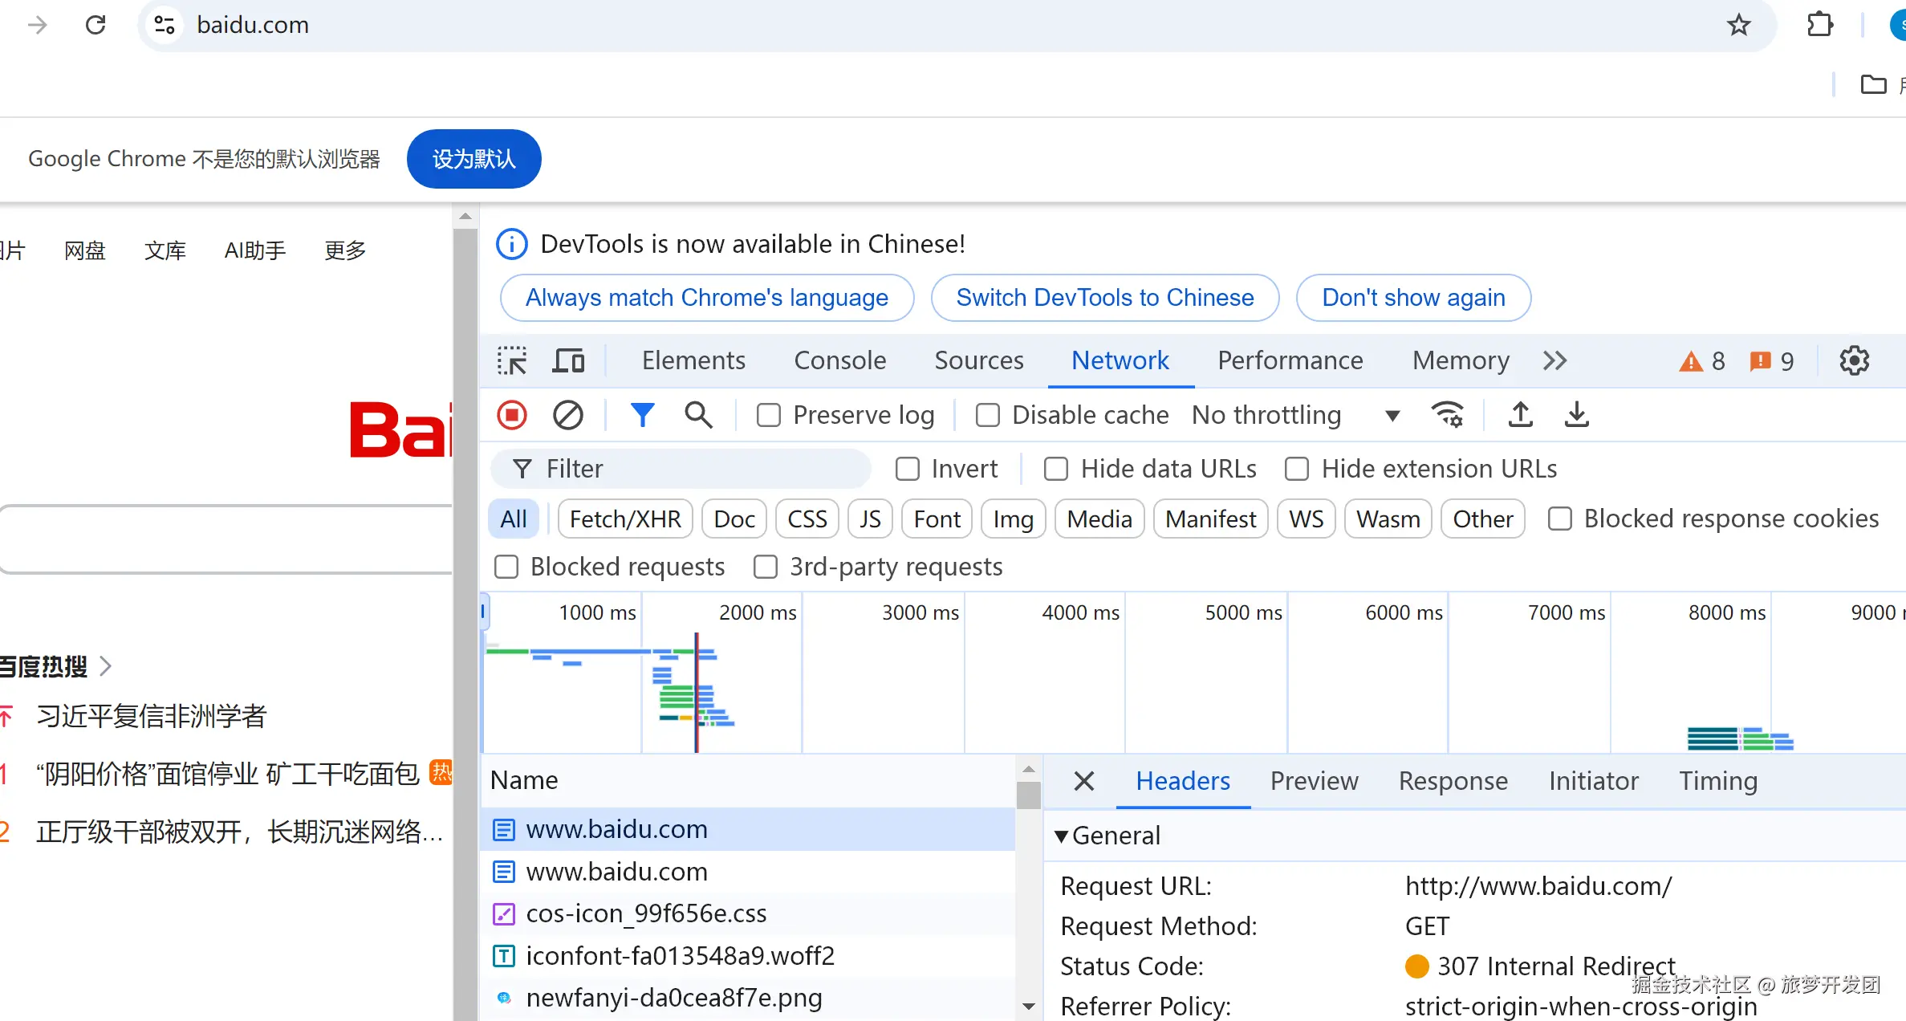Switch to the Console tab
The width and height of the screenshot is (1906, 1021).
(x=839, y=360)
